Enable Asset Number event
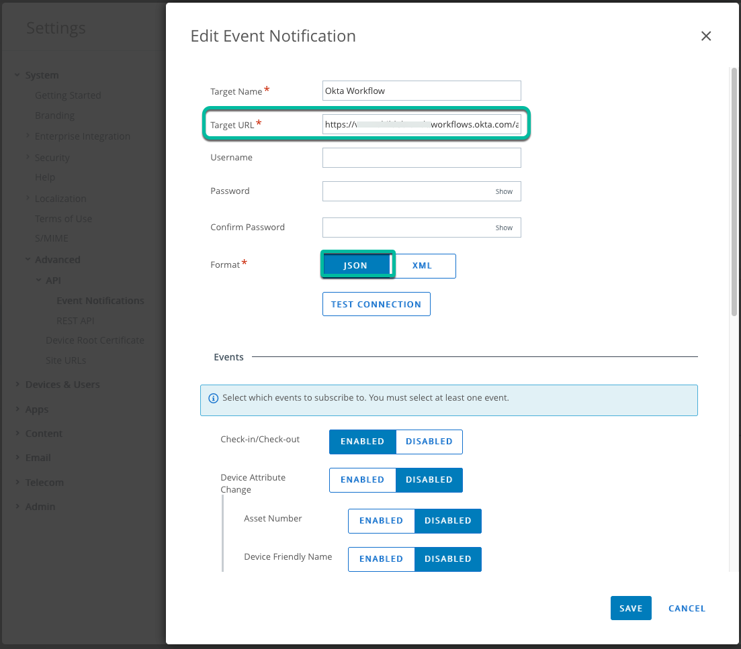The image size is (741, 649). tap(381, 521)
